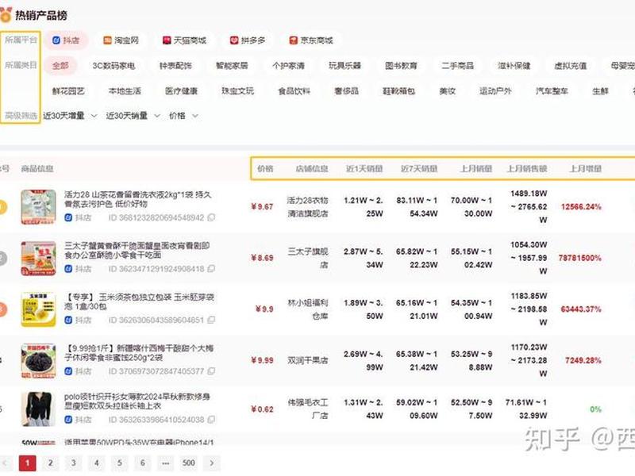Filter by 生鲜 category
Viewport: 635px width, 476px height.
point(600,91)
